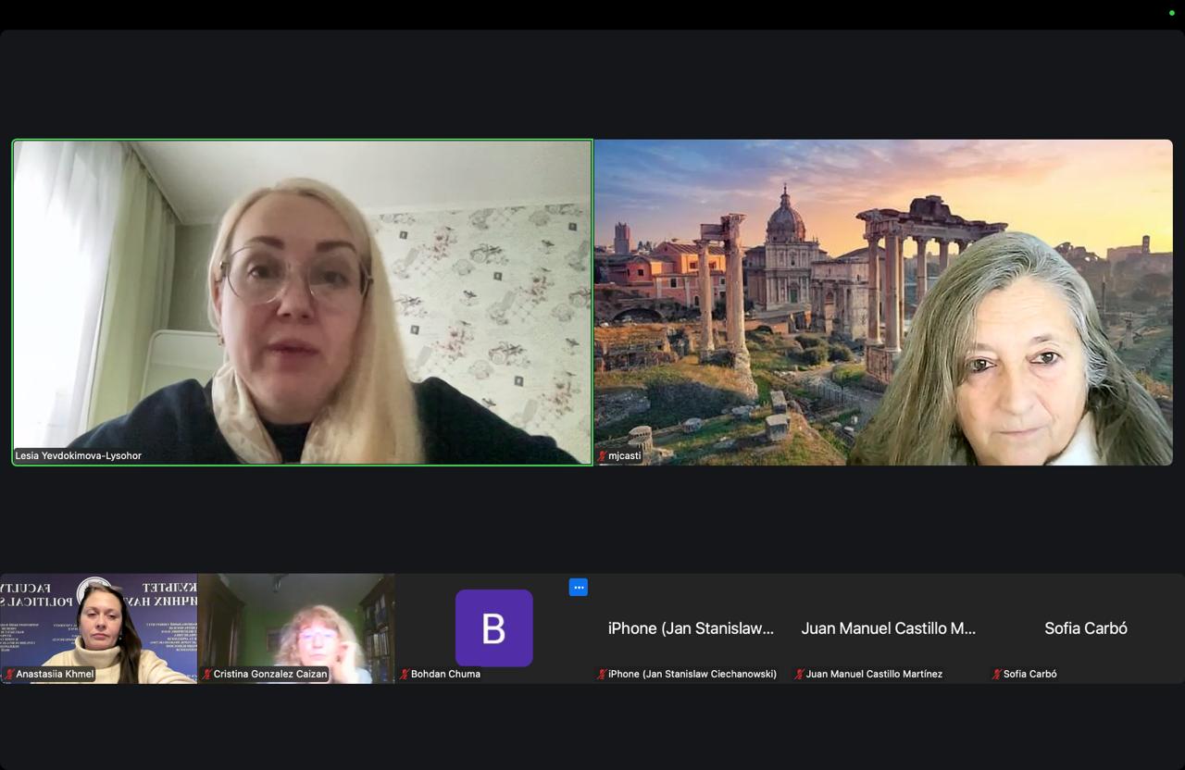Image resolution: width=1185 pixels, height=770 pixels.
Task: Click the iPhone participant's muted mic icon
Action: pyautogui.click(x=602, y=675)
